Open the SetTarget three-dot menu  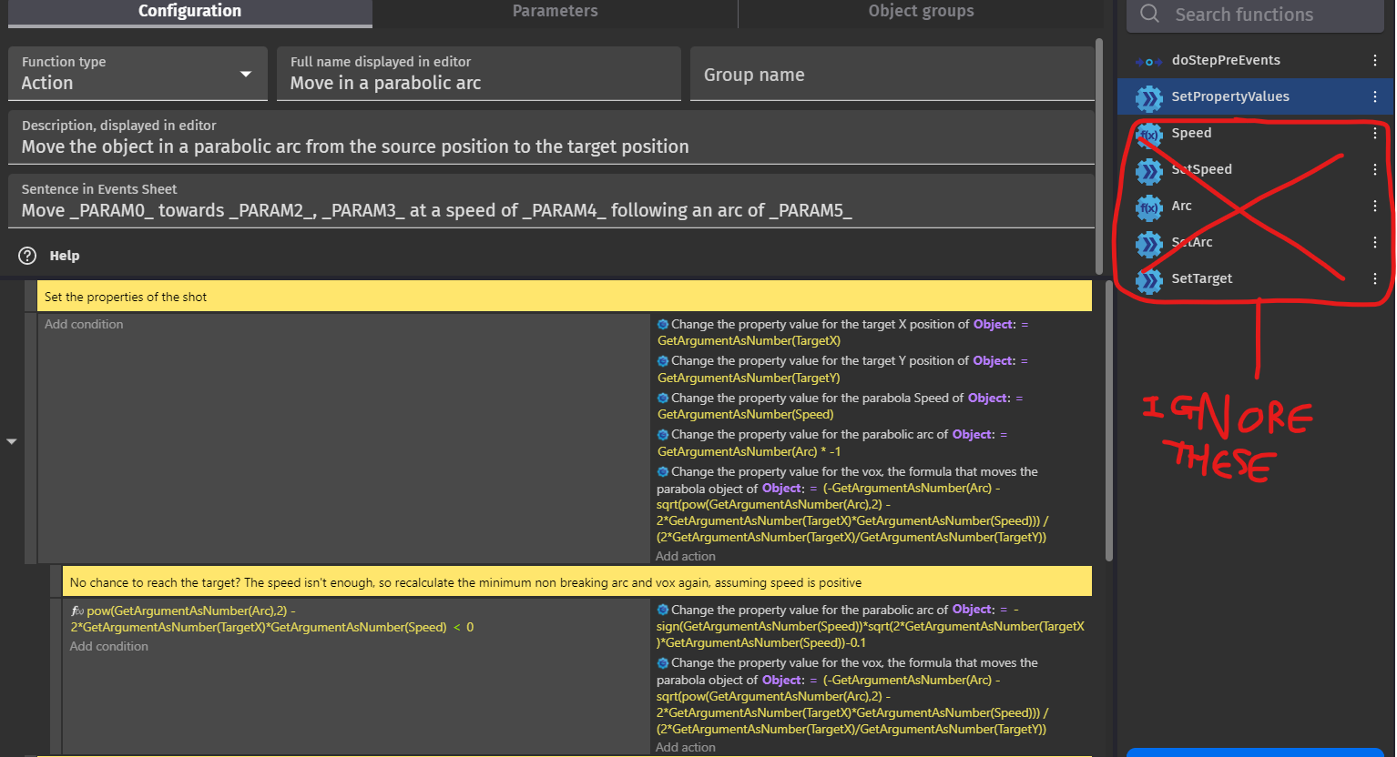(x=1376, y=278)
